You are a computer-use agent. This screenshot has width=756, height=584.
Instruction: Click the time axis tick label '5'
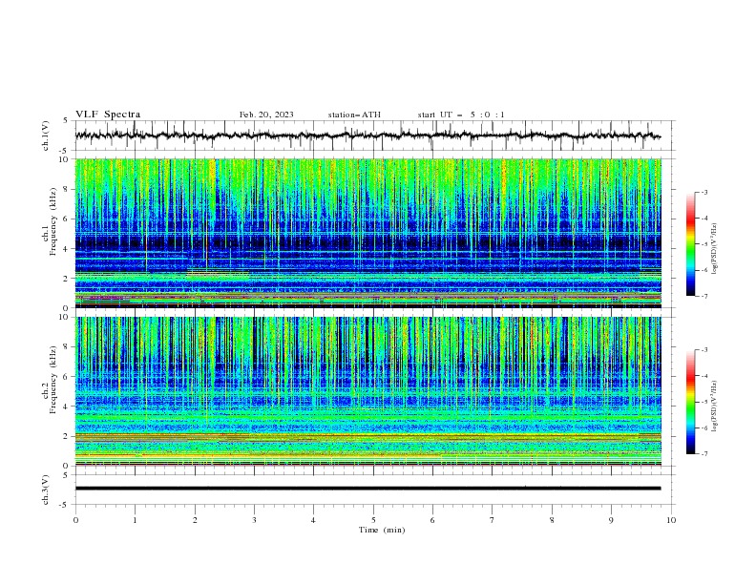coord(373,520)
